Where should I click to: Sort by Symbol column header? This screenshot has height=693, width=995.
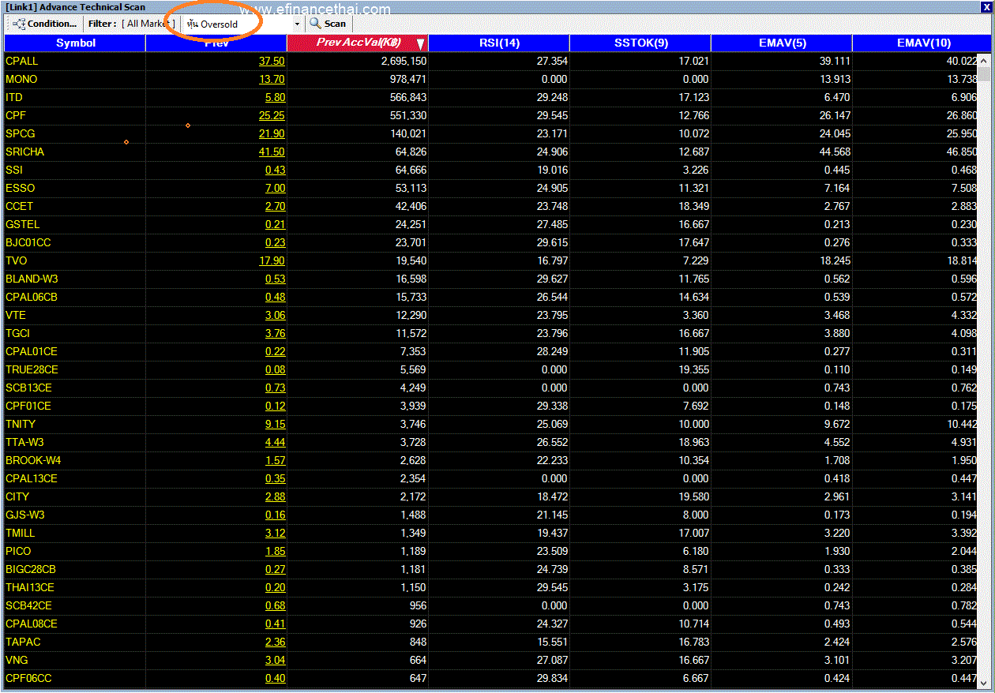pos(76,43)
